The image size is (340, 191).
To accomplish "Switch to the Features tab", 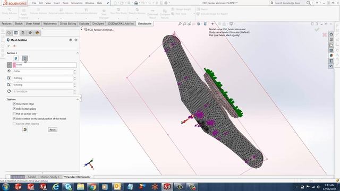I will (x=6, y=23).
